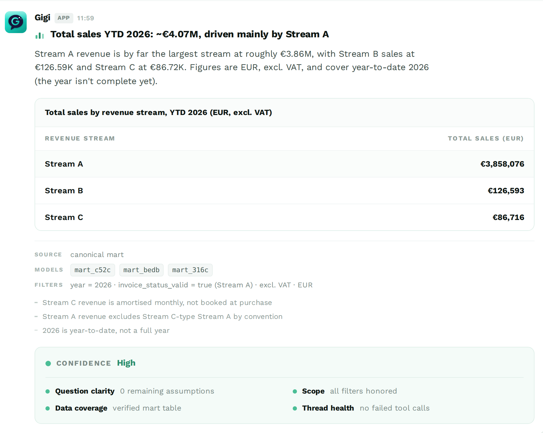Click the 'High' confidence value

click(x=126, y=363)
